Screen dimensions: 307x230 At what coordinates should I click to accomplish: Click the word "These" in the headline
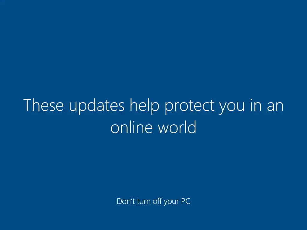click(x=43, y=105)
